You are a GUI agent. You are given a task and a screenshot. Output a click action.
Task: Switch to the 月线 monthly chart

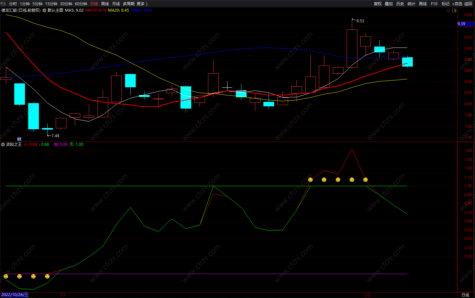pyautogui.click(x=116, y=4)
